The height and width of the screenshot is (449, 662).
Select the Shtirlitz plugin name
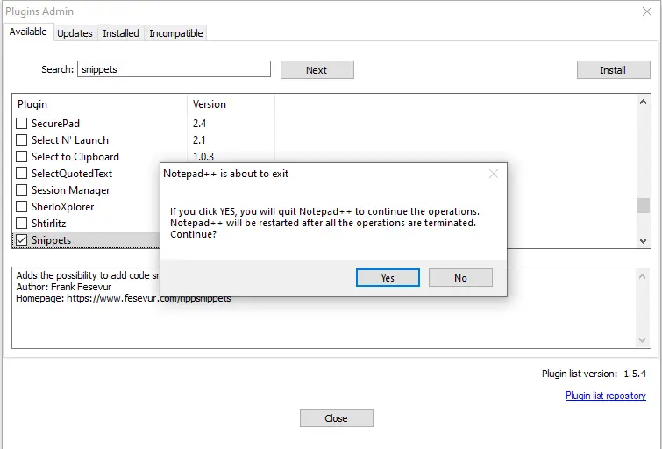[48, 223]
